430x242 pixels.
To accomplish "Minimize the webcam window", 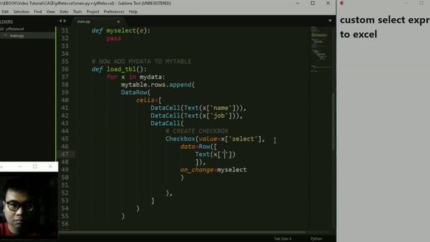I will pos(19,166).
